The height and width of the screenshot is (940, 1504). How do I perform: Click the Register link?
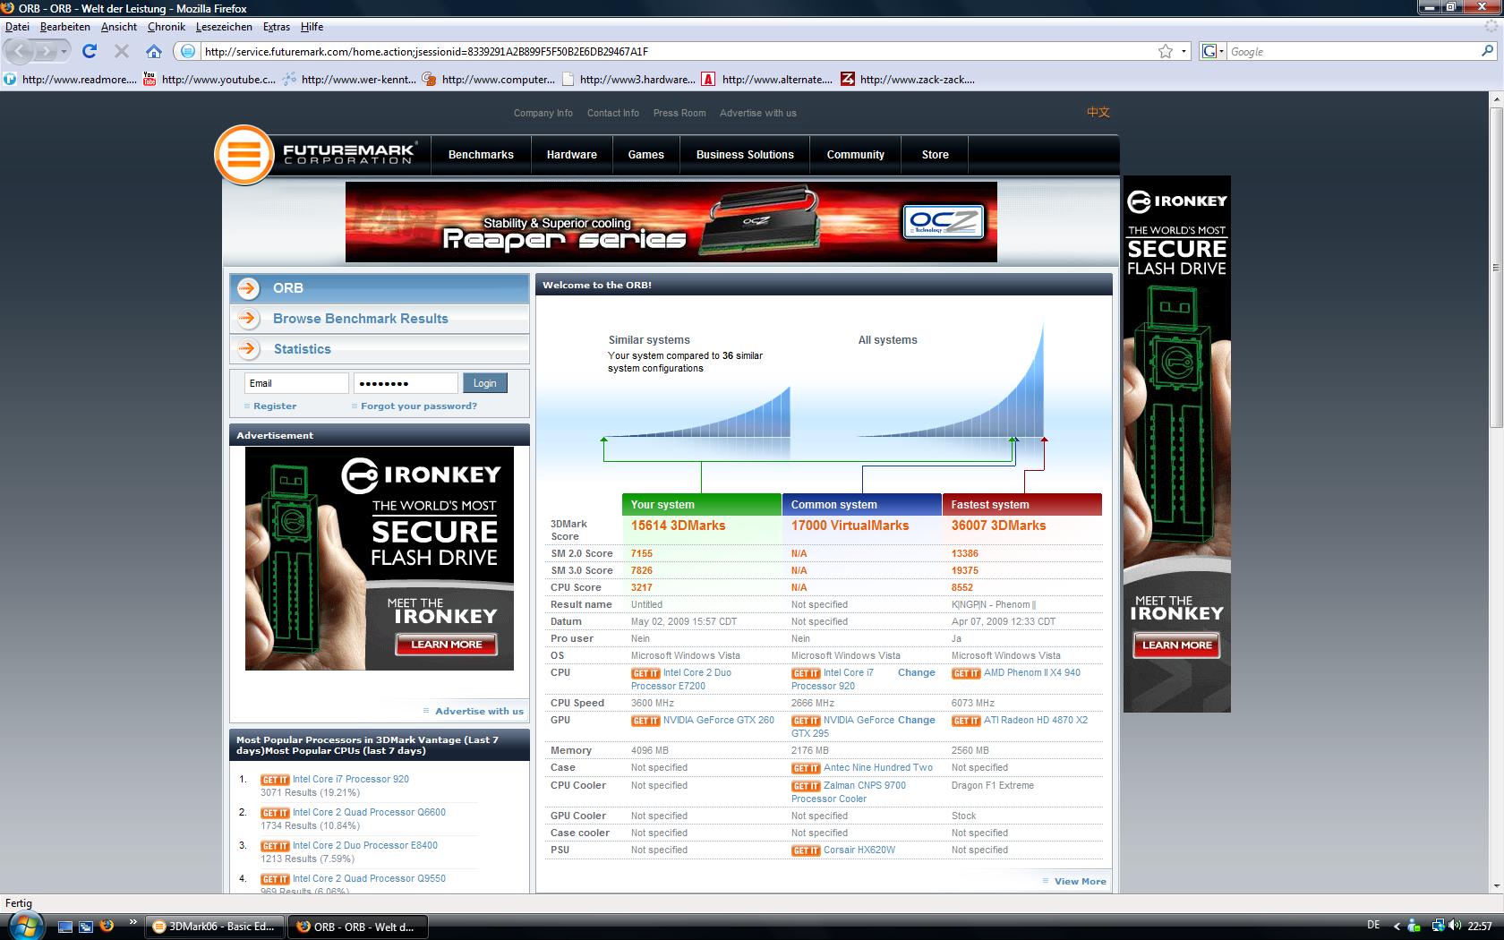[x=275, y=406]
